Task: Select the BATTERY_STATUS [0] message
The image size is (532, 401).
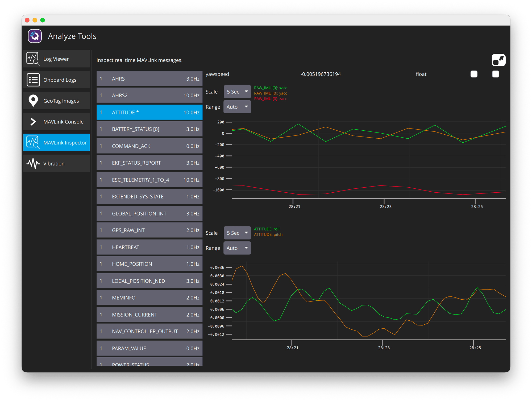Action: 149,129
